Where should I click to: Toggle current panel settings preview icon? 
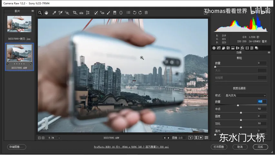pyautogui.click(x=206, y=138)
